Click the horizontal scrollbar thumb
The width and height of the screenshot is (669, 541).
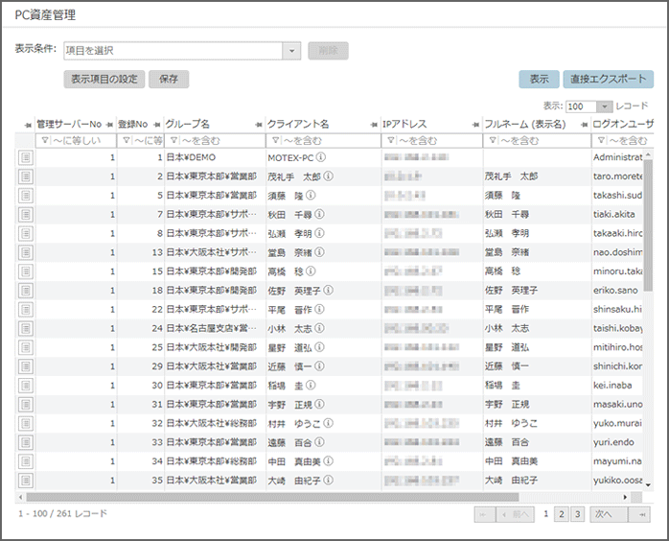pyautogui.click(x=272, y=497)
